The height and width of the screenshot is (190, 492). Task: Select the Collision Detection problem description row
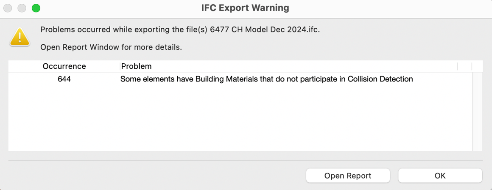click(240, 79)
